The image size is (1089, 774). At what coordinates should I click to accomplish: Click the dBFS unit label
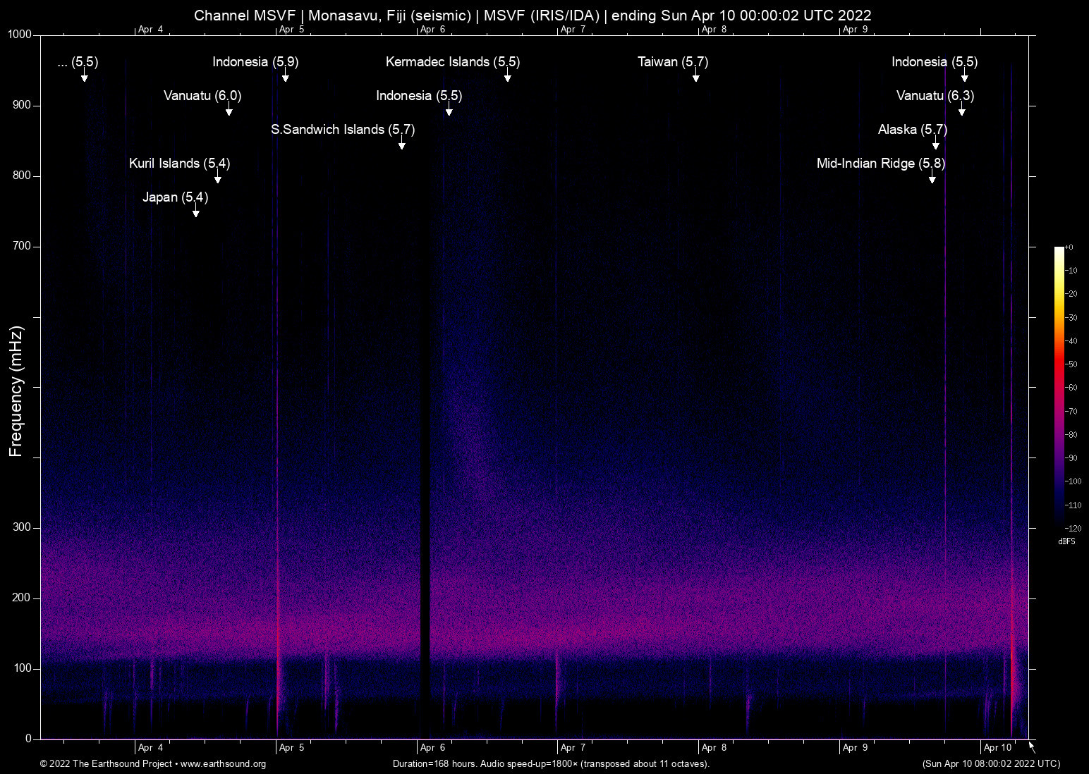point(1066,541)
